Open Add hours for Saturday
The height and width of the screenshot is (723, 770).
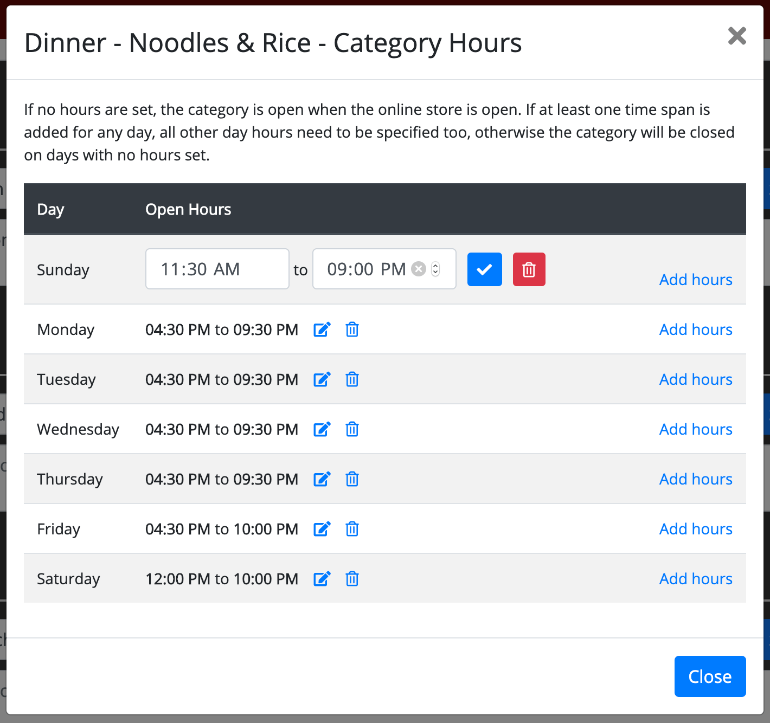pos(696,579)
